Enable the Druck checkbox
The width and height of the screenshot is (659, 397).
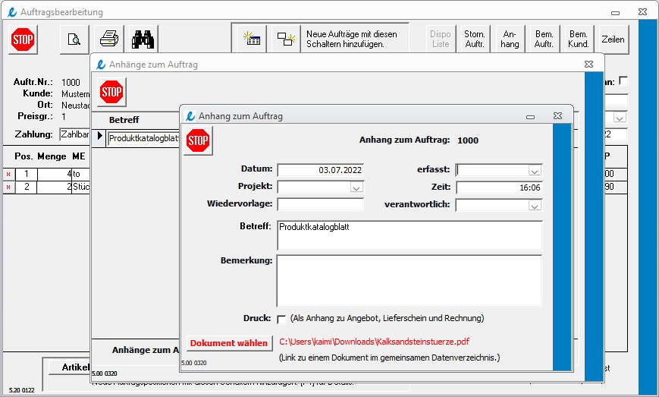pos(281,319)
